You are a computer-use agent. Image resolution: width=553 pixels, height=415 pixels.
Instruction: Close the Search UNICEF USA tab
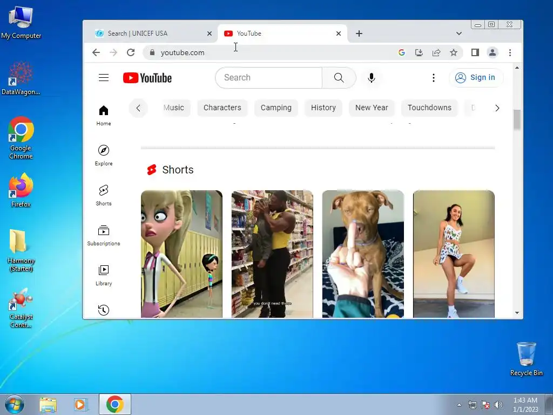click(210, 34)
